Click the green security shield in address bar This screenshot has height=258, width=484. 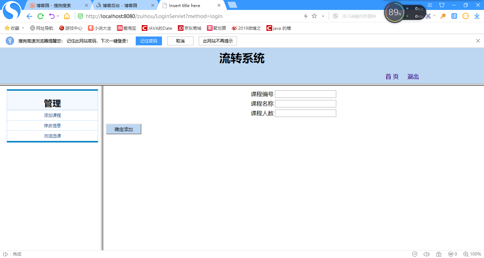click(80, 16)
